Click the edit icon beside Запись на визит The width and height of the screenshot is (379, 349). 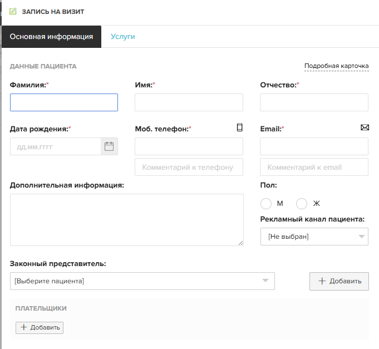tap(13, 11)
